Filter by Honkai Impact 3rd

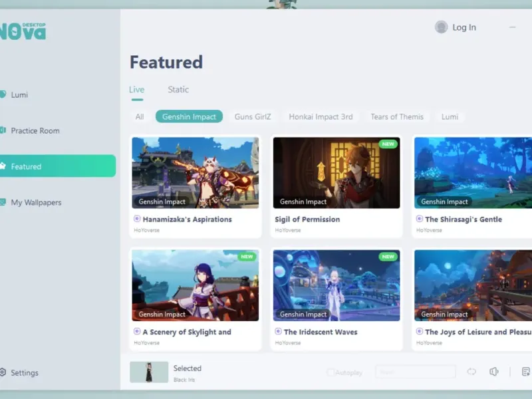tap(321, 117)
